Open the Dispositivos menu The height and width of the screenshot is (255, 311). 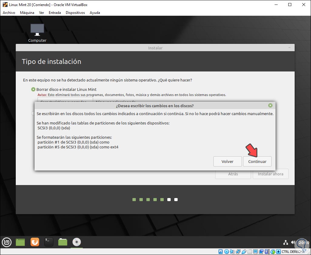(x=75, y=13)
